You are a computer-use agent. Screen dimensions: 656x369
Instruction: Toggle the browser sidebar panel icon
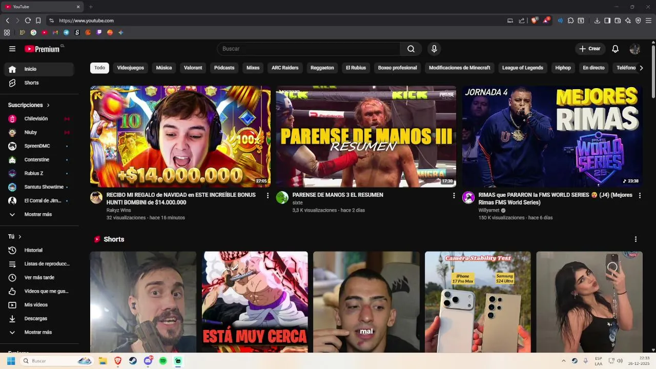[607, 20]
